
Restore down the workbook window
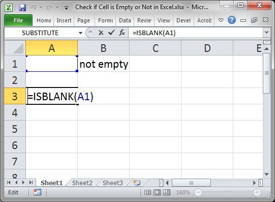click(x=254, y=20)
